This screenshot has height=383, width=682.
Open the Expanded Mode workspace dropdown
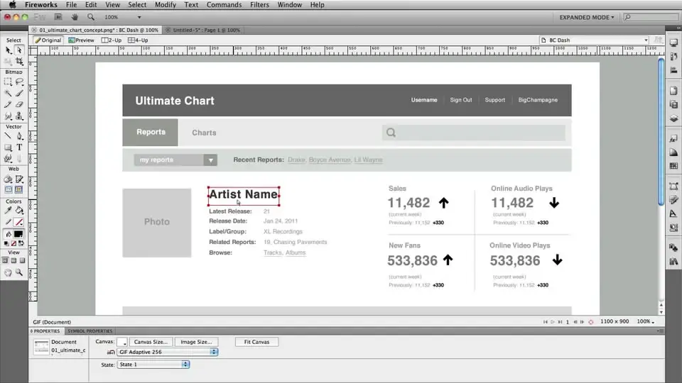pos(587,17)
